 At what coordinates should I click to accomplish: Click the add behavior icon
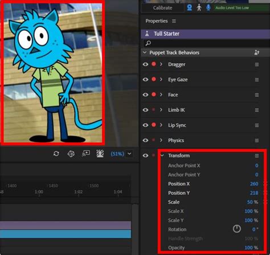pos(257,52)
